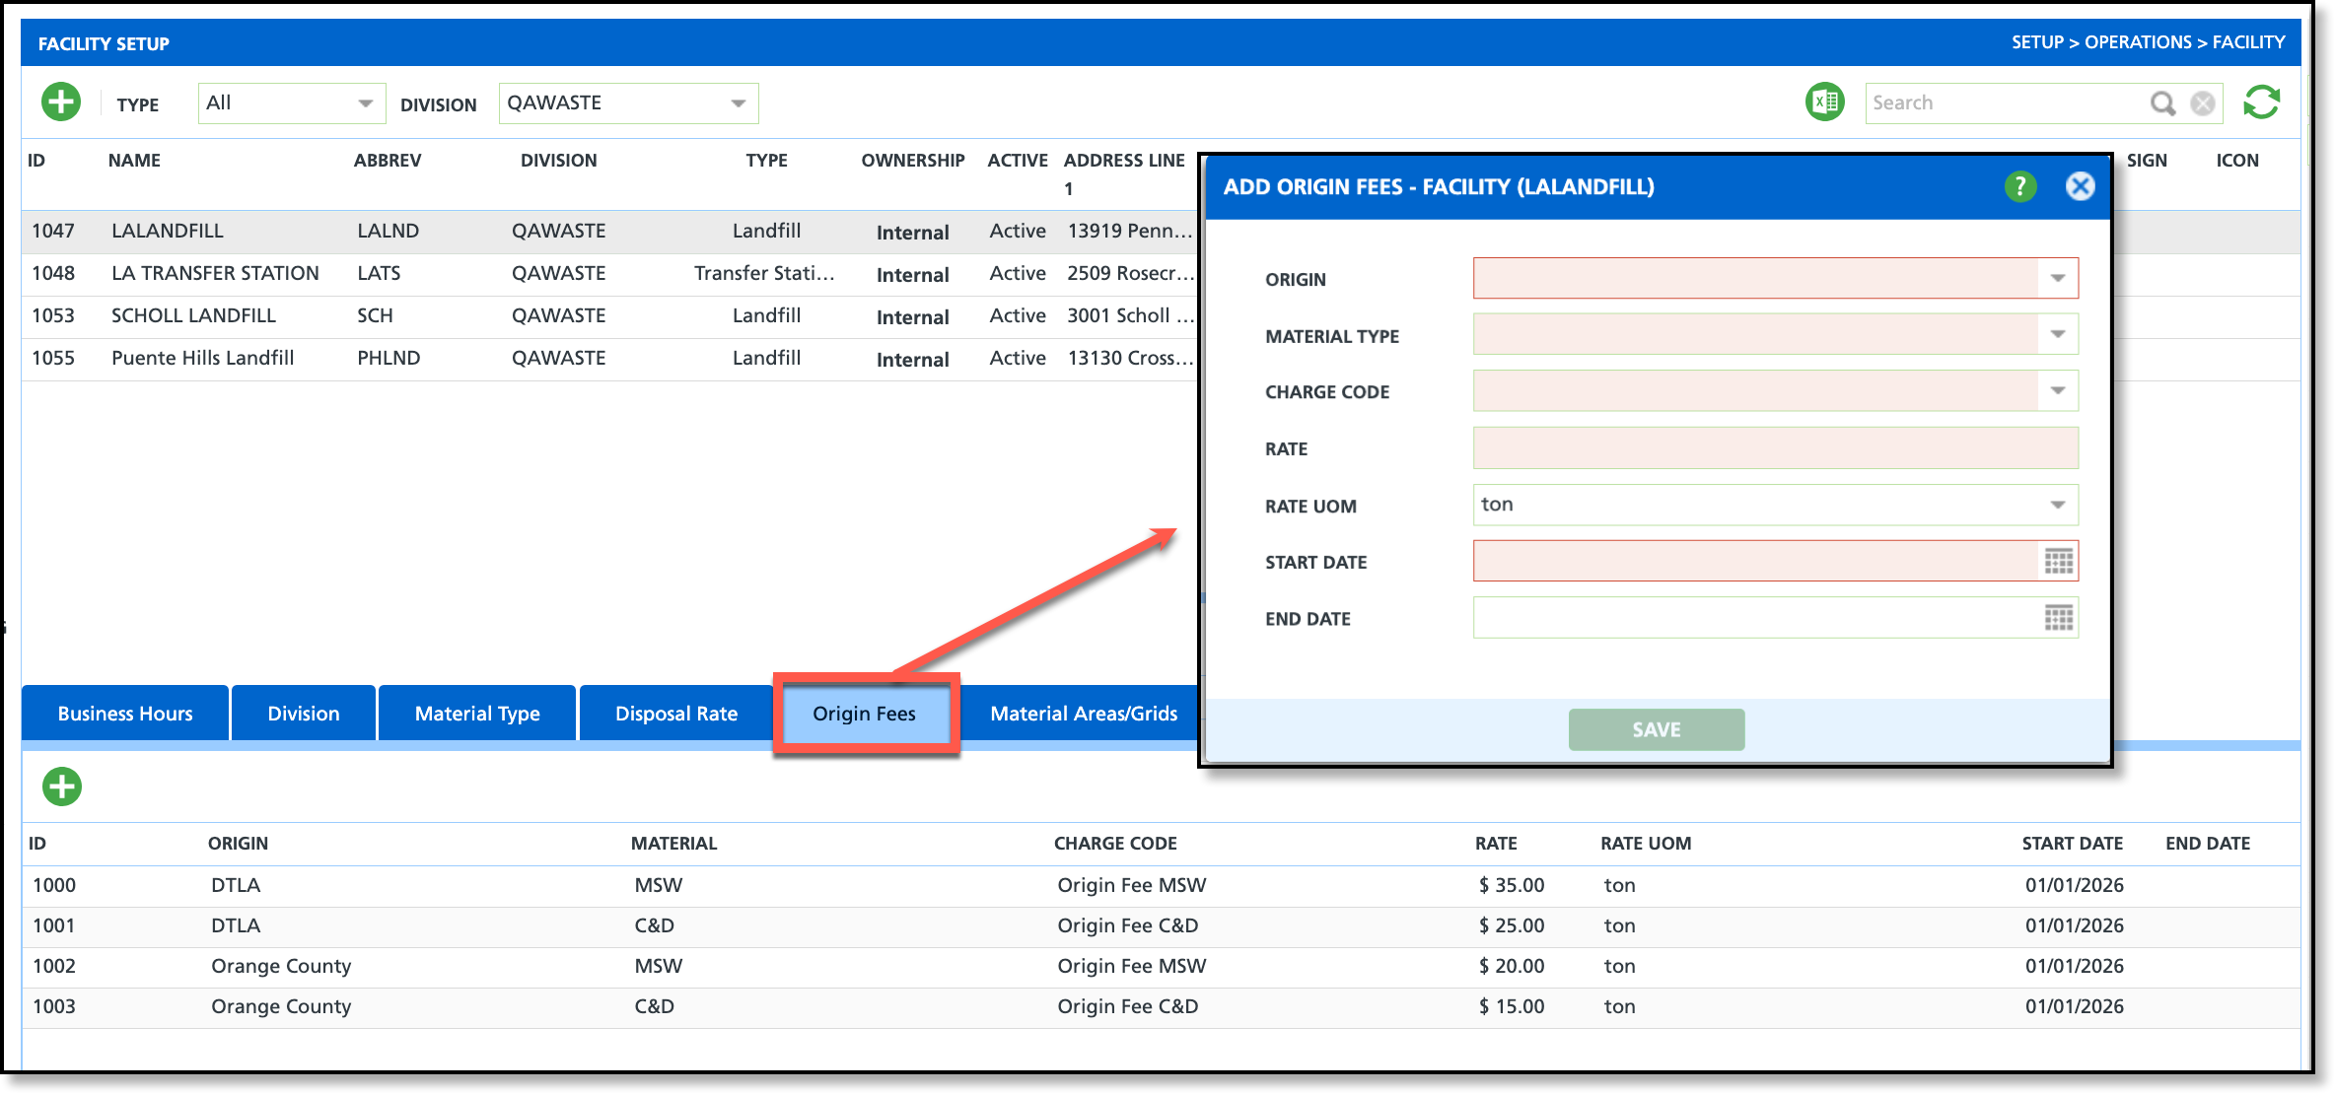This screenshot has width=2335, height=1094.
Task: Expand the Origin dropdown in dialog
Action: (2058, 279)
